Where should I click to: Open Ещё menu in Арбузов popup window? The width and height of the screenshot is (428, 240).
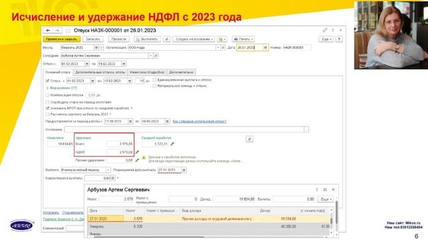pos(326,199)
